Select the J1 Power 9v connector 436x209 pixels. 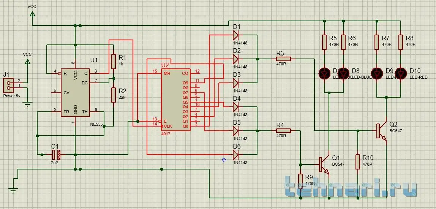8,85
